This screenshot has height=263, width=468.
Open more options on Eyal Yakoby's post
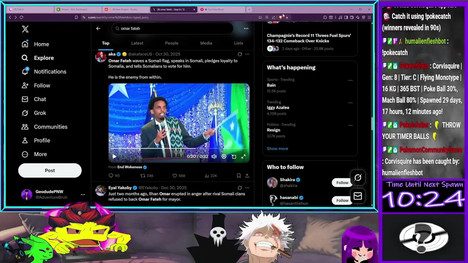point(247,188)
